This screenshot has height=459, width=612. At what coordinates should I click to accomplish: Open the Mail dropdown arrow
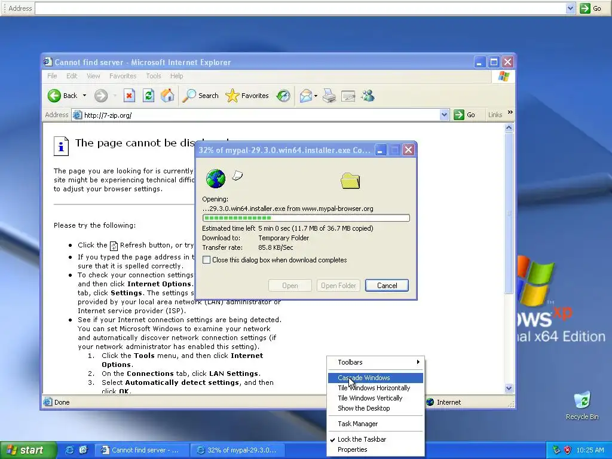tap(316, 96)
